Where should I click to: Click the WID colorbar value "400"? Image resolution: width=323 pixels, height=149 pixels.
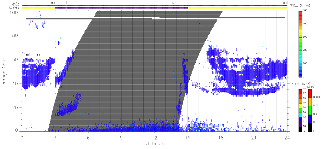[x=305, y=24]
